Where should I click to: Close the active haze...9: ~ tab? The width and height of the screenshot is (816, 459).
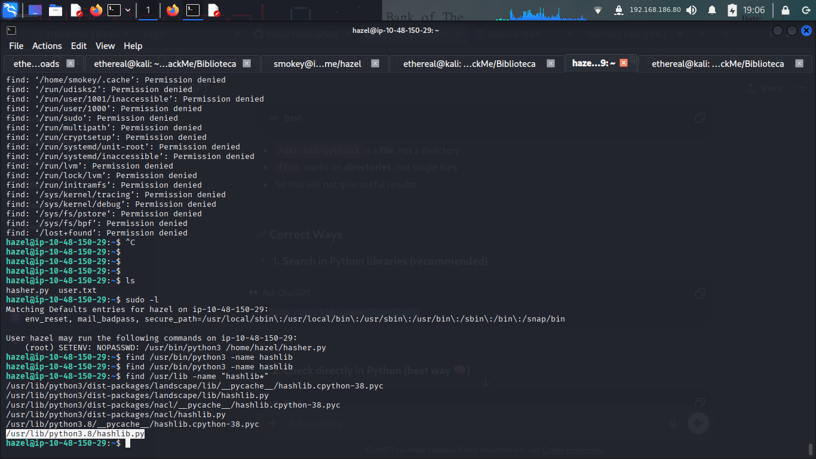pyautogui.click(x=624, y=63)
